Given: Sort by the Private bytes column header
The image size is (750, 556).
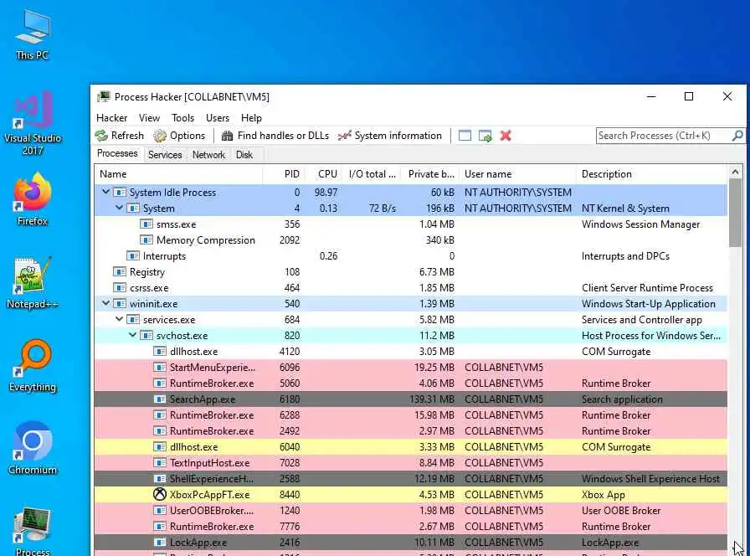Looking at the screenshot, I should pos(430,174).
